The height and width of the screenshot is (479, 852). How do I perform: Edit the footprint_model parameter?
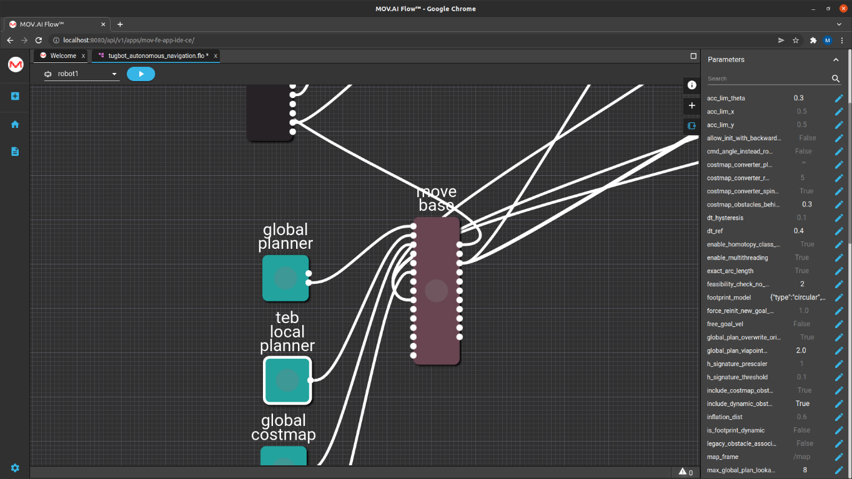tap(839, 298)
